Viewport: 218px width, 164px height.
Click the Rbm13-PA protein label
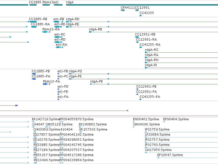point(51,81)
